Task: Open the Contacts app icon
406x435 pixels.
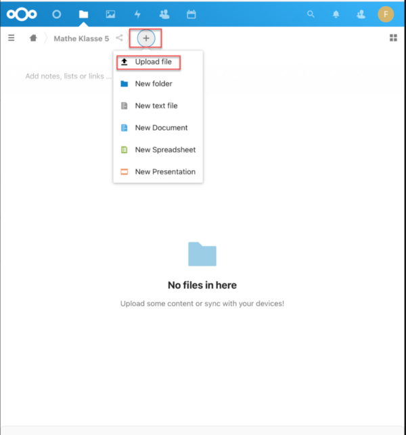Action: [164, 14]
